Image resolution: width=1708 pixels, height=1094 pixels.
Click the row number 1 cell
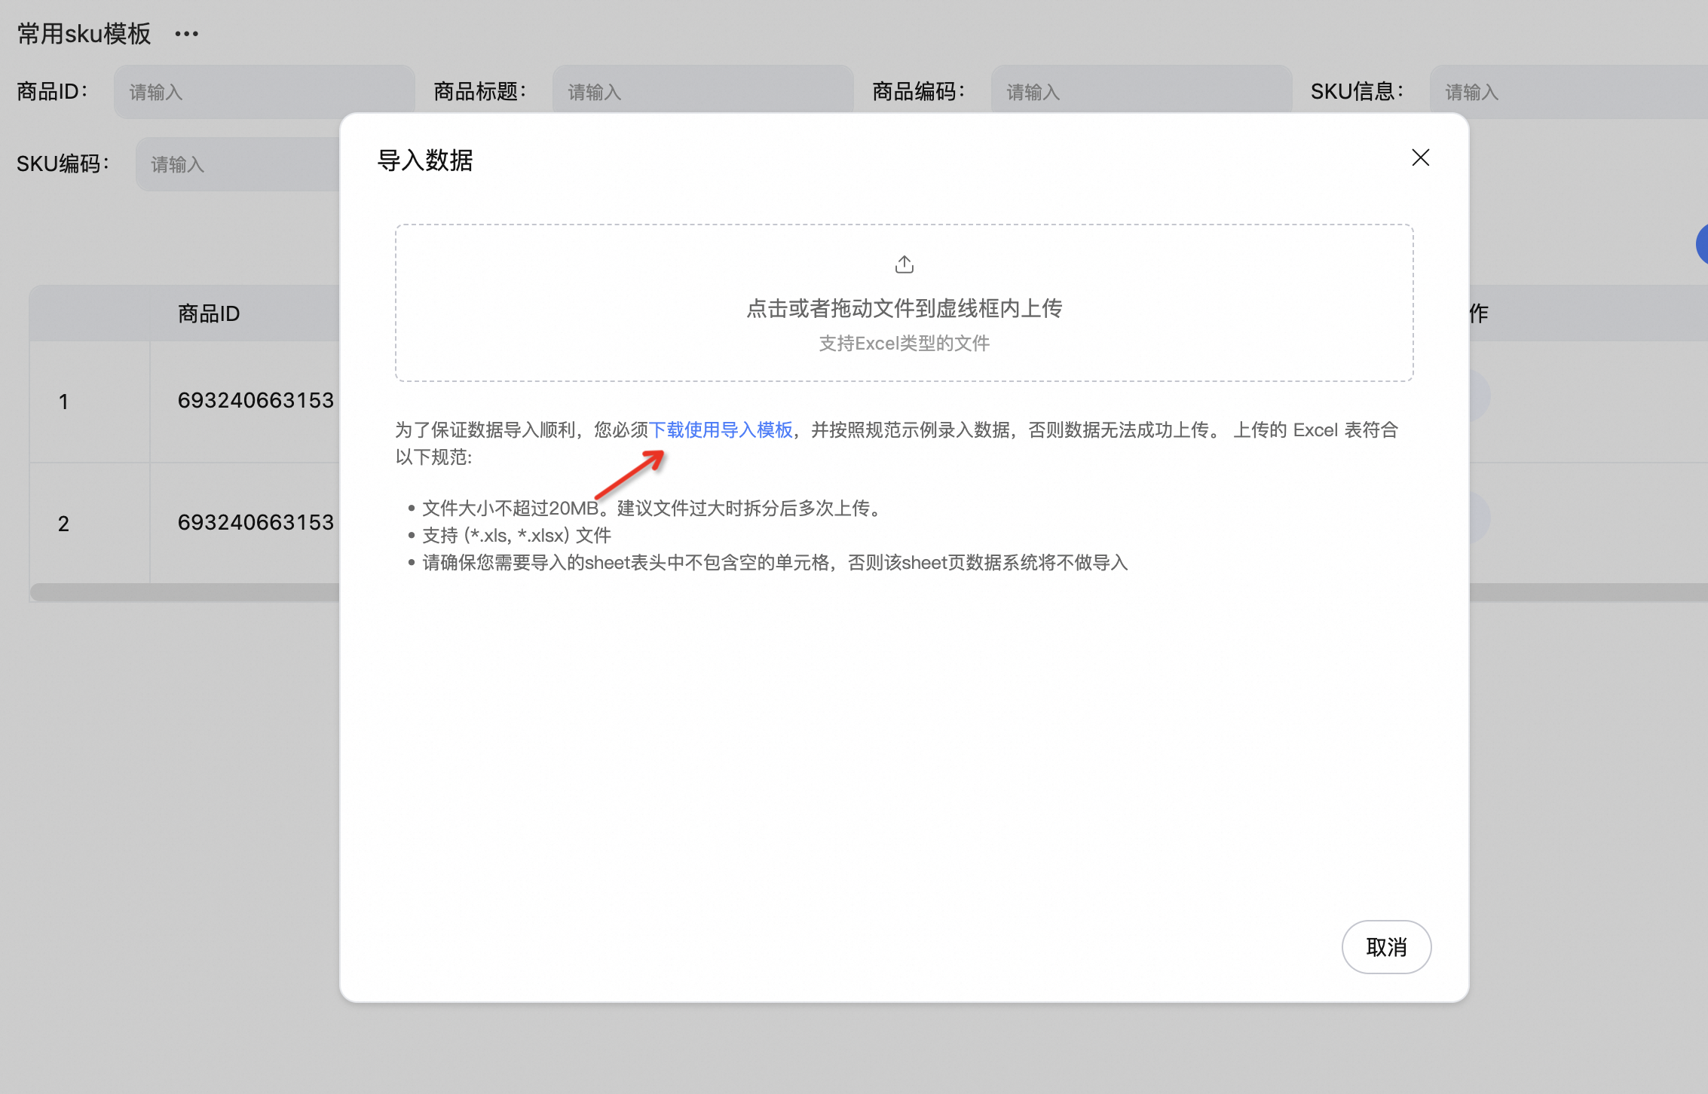point(64,402)
